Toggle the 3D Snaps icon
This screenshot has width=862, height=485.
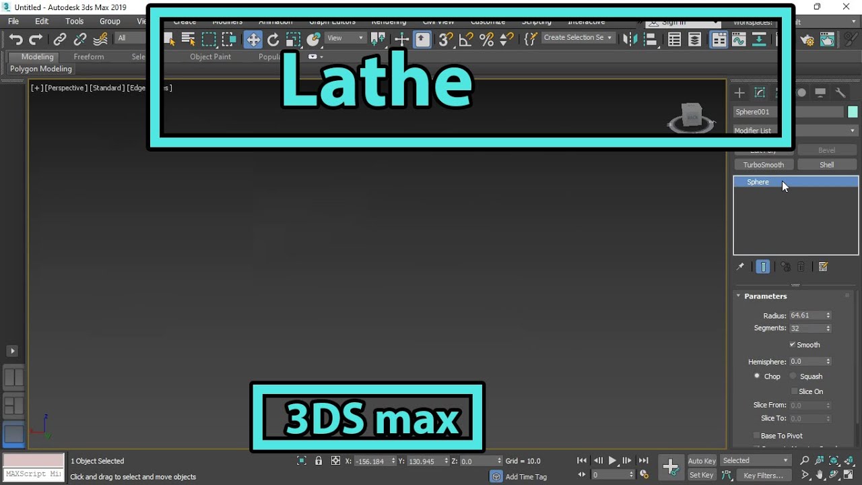445,40
